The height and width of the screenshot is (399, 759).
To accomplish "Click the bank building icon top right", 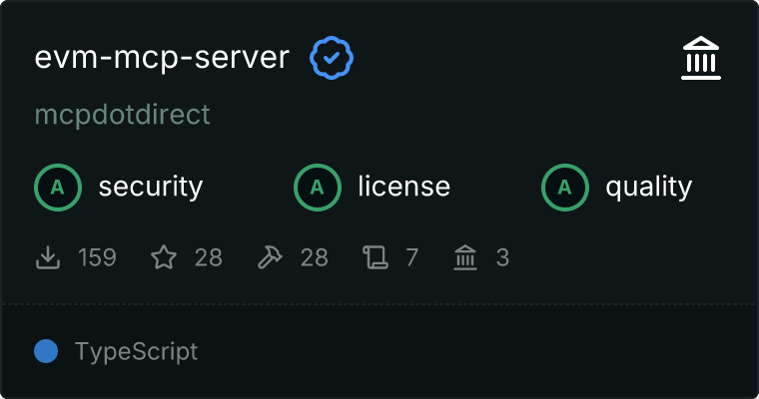I will [700, 59].
